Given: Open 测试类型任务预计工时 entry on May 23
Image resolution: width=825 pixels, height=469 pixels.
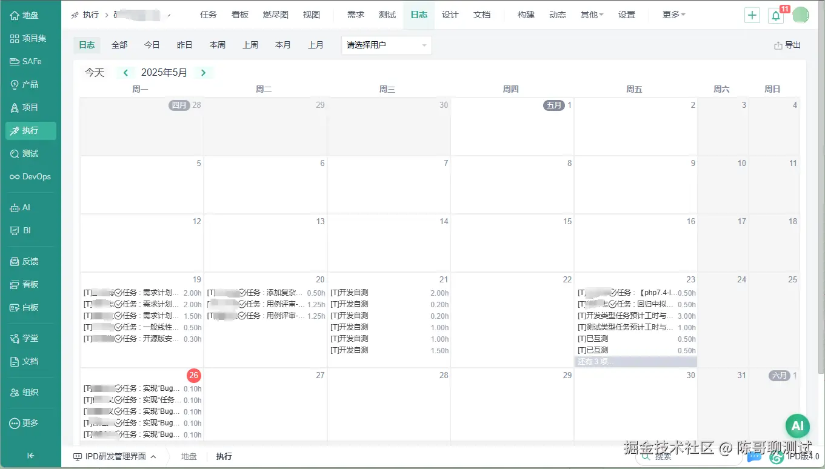Looking at the screenshot, I should pos(636,327).
